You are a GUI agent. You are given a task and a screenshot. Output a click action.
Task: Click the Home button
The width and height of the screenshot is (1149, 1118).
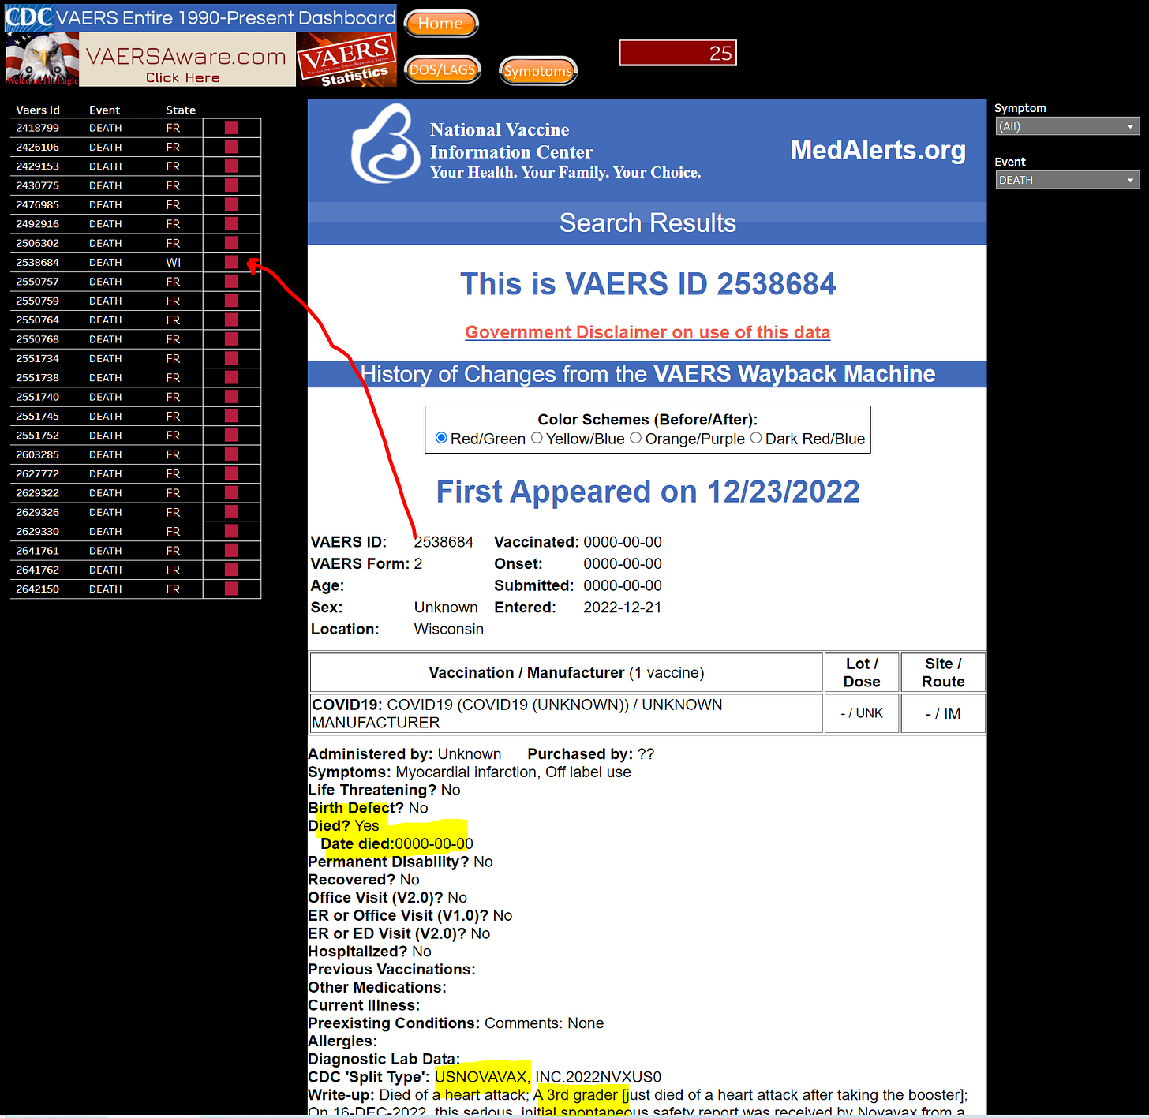click(440, 24)
